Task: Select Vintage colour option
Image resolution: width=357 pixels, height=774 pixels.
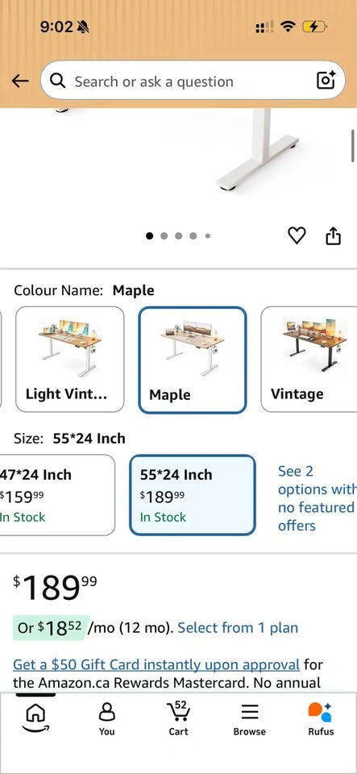Action: pos(309,360)
